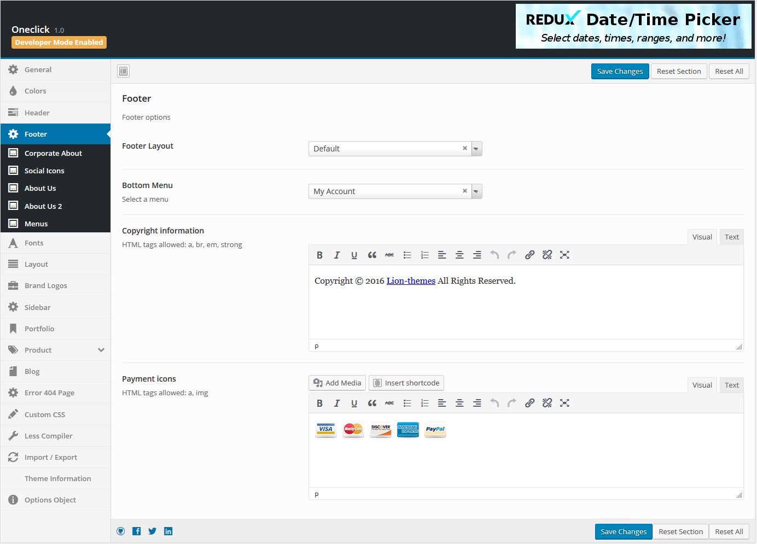
Task: Open the Twitter icon in the footer bar
Action: (x=153, y=531)
